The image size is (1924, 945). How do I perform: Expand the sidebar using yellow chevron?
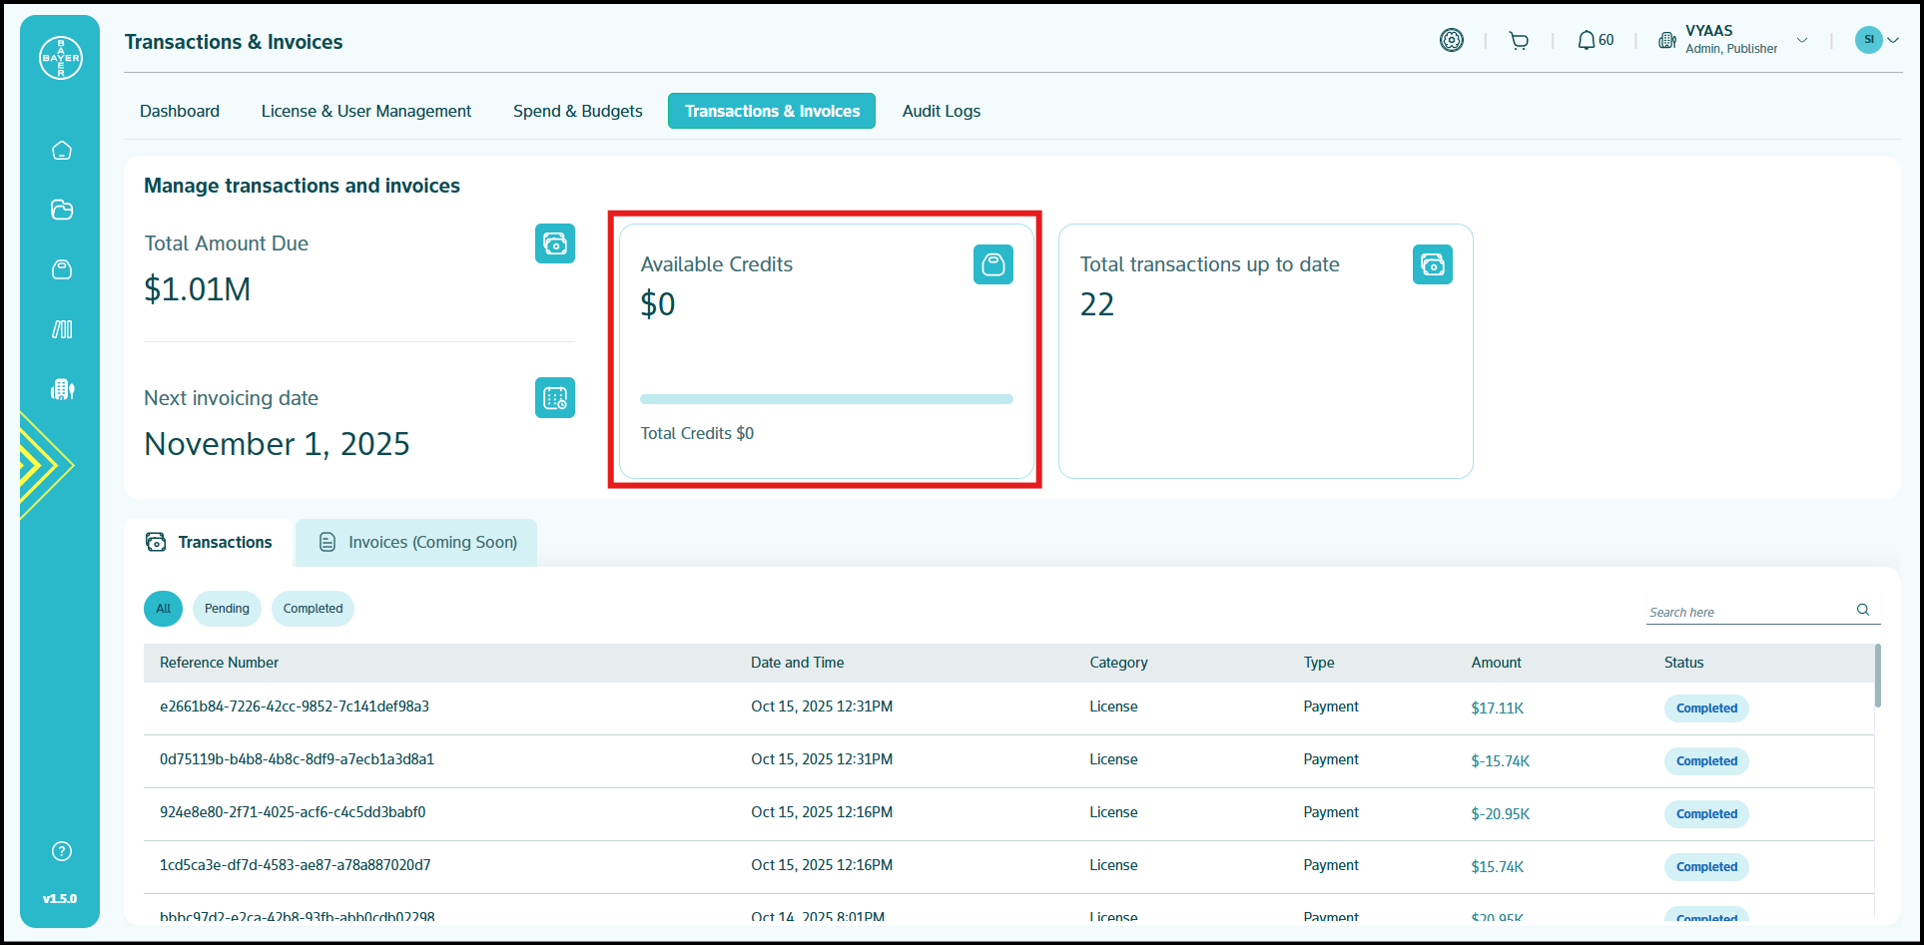(x=45, y=465)
